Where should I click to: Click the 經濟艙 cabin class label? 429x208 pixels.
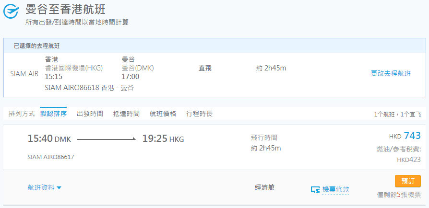pyautogui.click(x=264, y=188)
